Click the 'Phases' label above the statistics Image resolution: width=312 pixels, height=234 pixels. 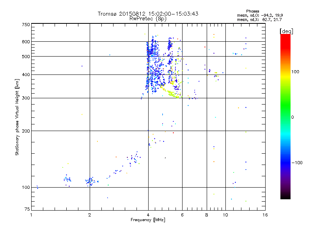[x=252, y=11]
